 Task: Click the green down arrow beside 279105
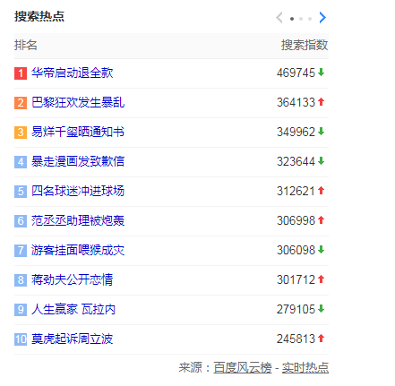321,308
